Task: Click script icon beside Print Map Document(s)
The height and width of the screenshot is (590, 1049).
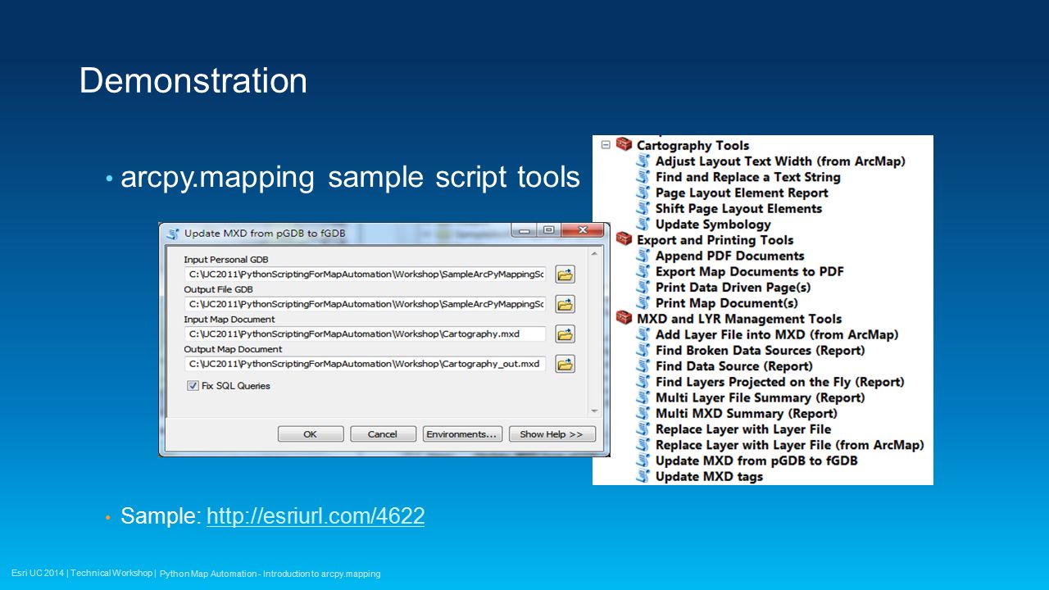Action: [x=643, y=302]
